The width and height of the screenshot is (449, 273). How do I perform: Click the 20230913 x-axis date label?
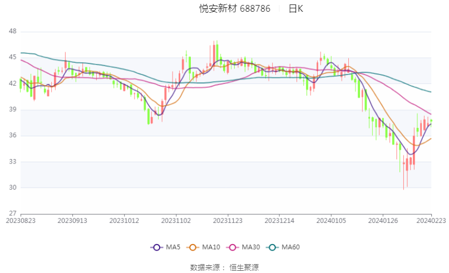click(x=72, y=221)
